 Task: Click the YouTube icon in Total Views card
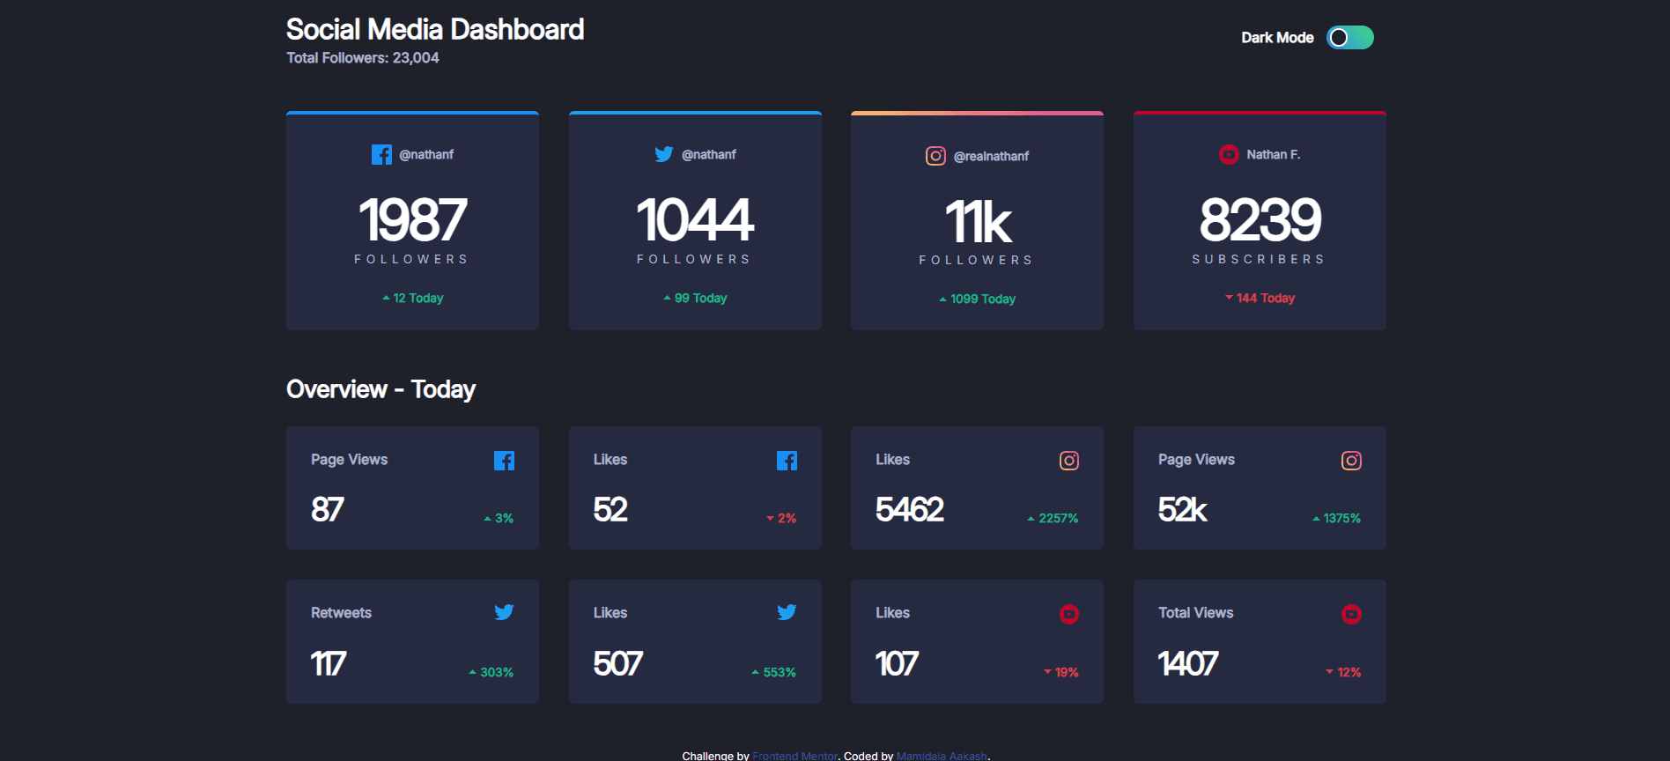pyautogui.click(x=1351, y=614)
